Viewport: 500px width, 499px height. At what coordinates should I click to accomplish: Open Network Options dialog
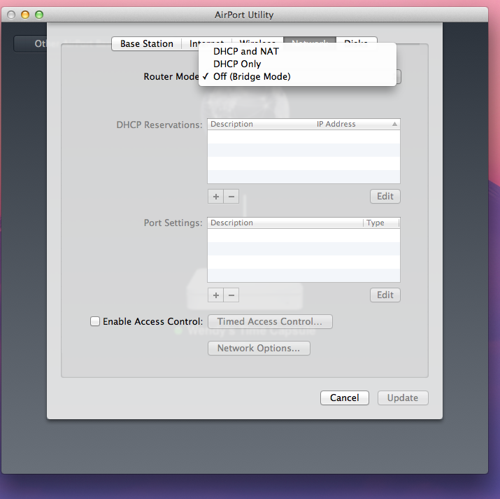[259, 348]
